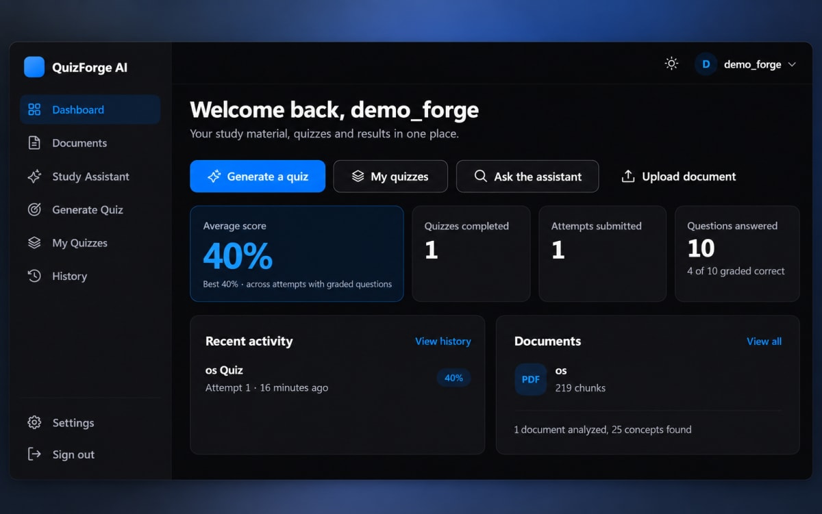822x514 pixels.
Task: Open Study Assistant from the sidebar
Action: click(x=90, y=177)
